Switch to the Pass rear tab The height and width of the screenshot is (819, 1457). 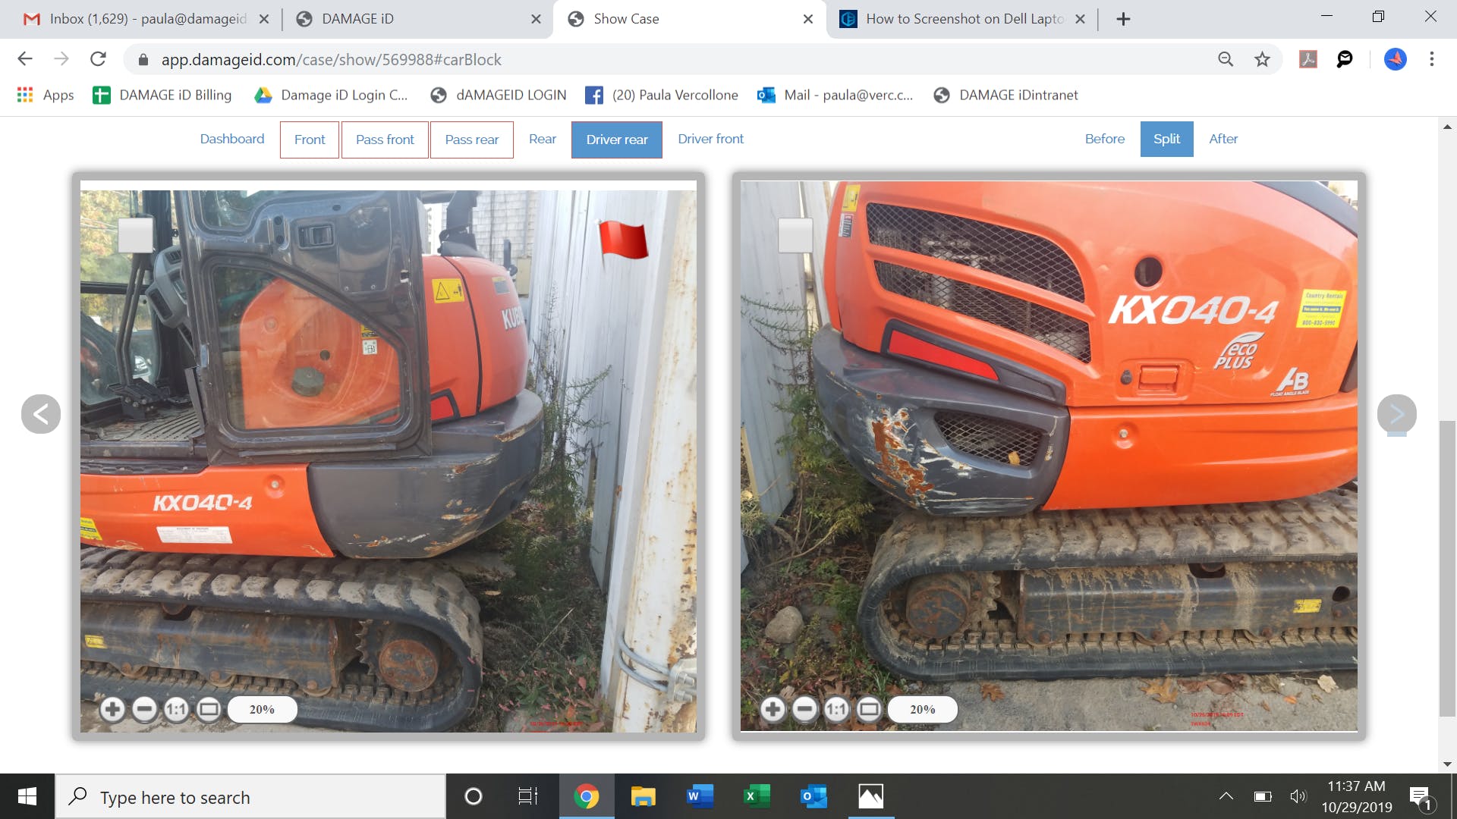coord(471,140)
